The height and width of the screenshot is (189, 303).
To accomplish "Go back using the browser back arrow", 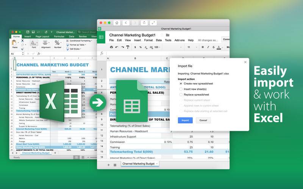I will 126,23.
